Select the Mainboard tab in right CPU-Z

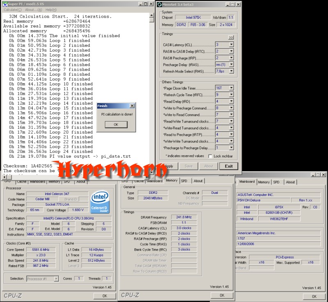point(247,182)
